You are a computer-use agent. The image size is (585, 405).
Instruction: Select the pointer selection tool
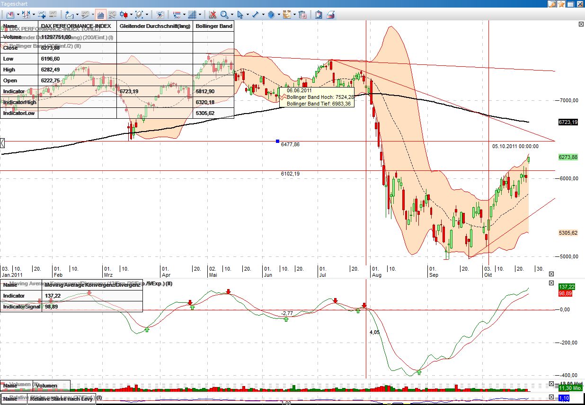coord(240,15)
